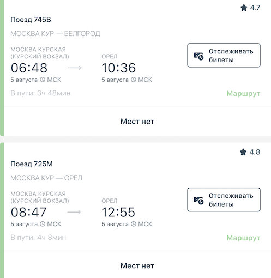Track tickets for train 745В
Image resolution: width=271 pixels, height=278 pixels.
(x=224, y=55)
